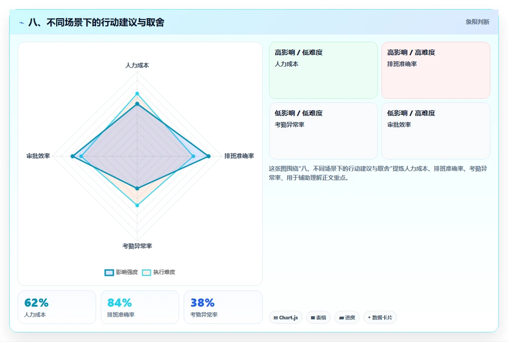
Task: Click 影响强度 data point on 审批效率 axis
Action: coord(73,156)
